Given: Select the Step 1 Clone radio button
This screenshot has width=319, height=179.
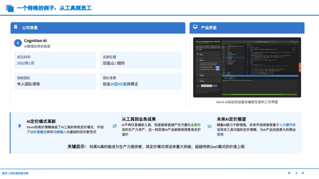Looking at the screenshot, I should click(198, 54).
